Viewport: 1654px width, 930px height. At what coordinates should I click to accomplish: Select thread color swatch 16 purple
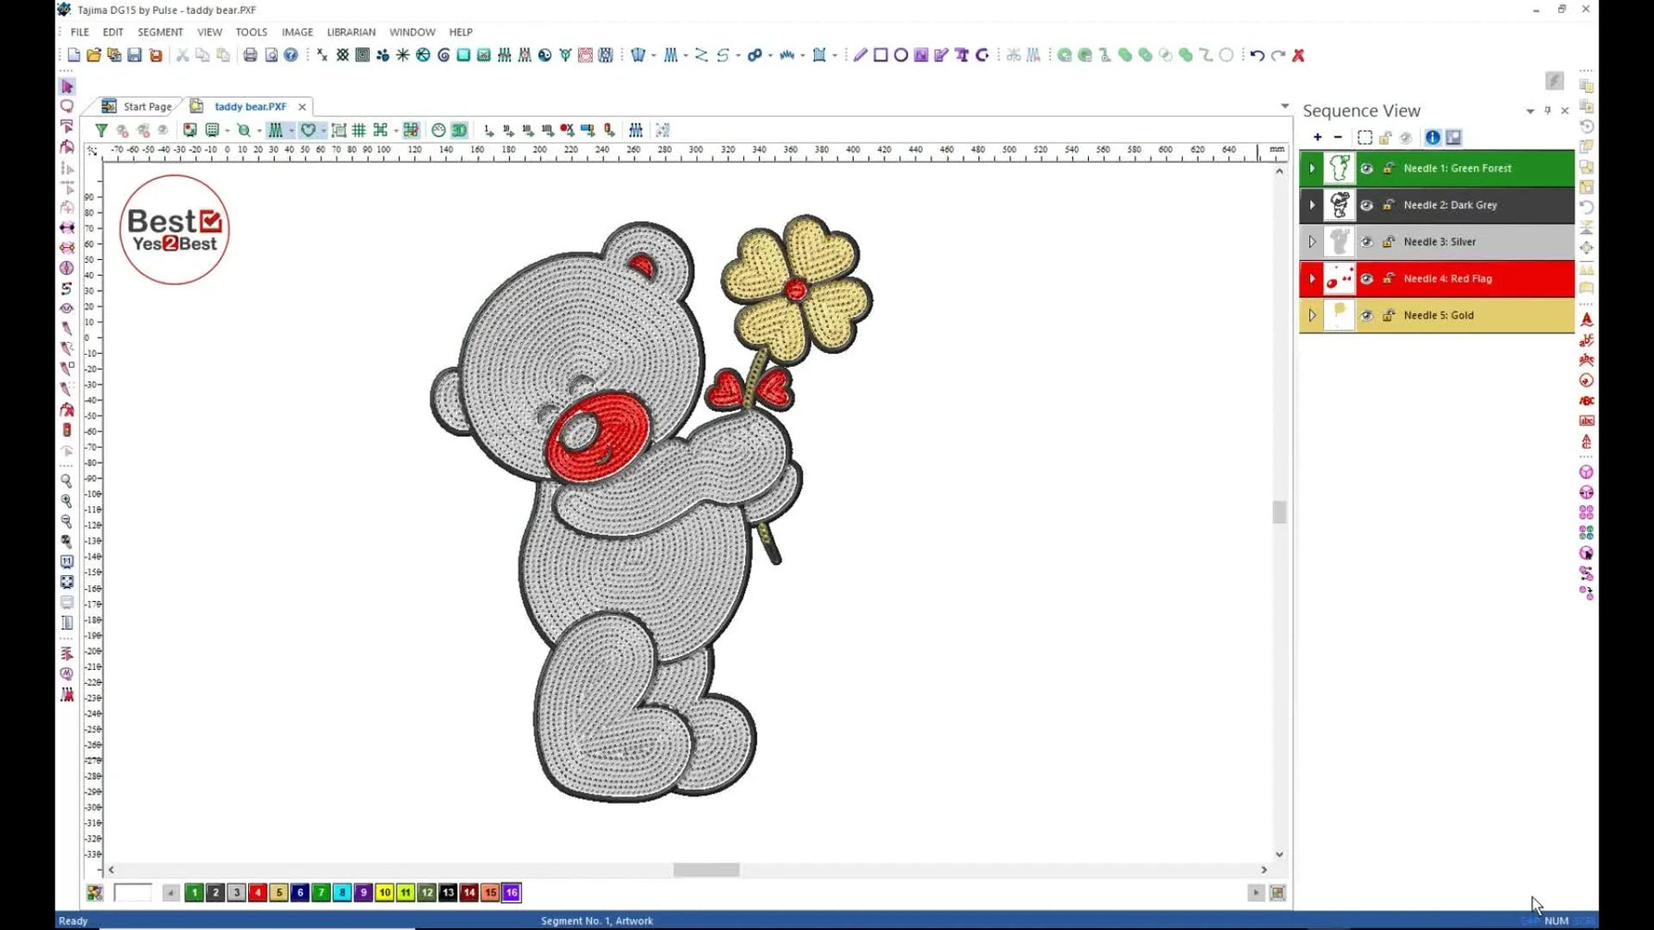point(511,893)
